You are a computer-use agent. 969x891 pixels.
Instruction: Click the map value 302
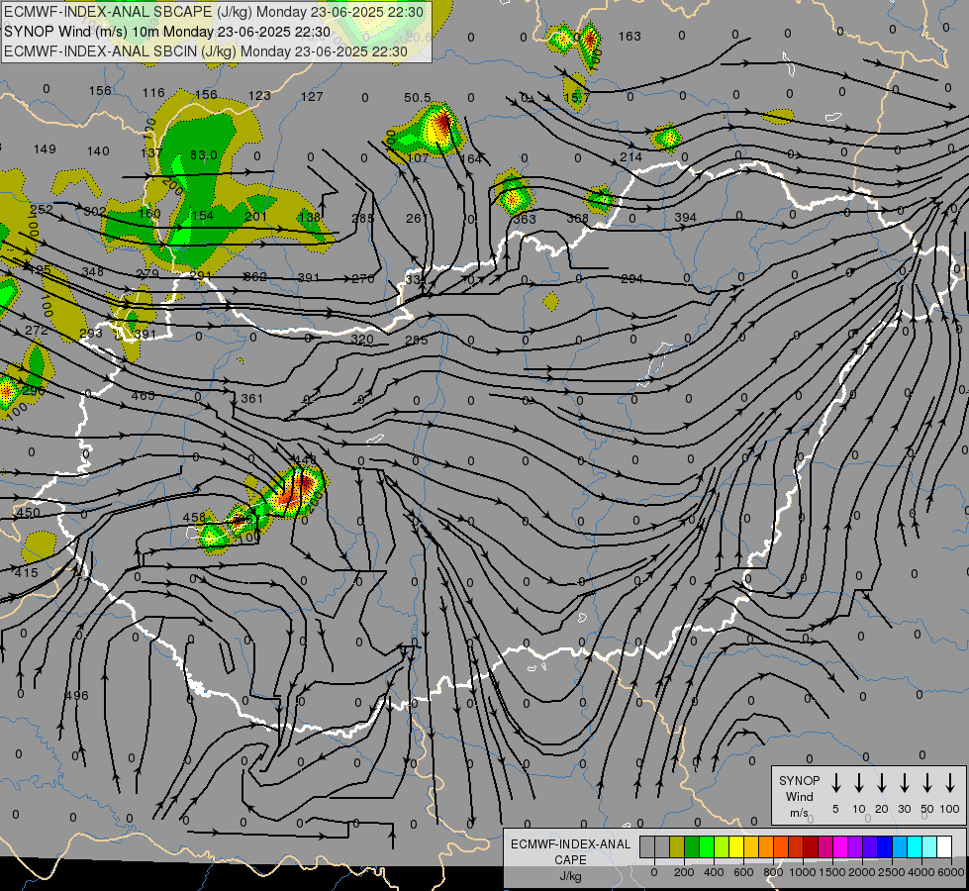(95, 212)
